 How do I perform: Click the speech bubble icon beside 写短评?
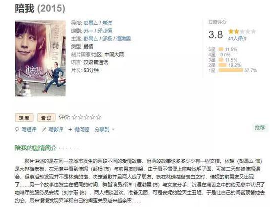coord(17,129)
